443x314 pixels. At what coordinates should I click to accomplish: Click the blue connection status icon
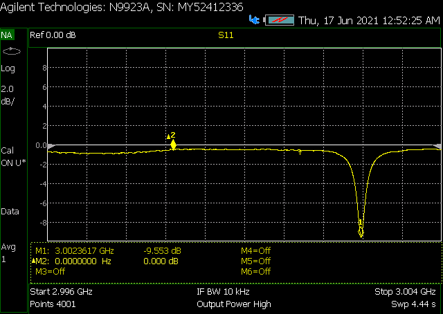pyautogui.click(x=255, y=21)
